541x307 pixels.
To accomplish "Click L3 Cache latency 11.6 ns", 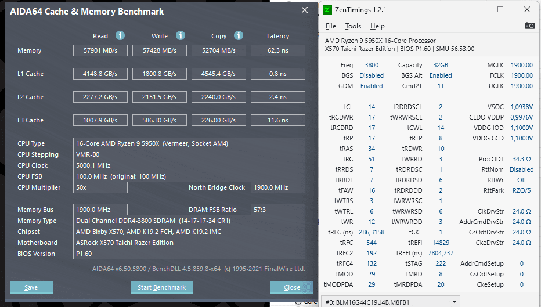I will point(277,120).
